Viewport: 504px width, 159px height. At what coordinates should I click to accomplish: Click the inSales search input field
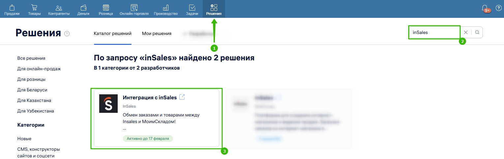tap(434, 32)
